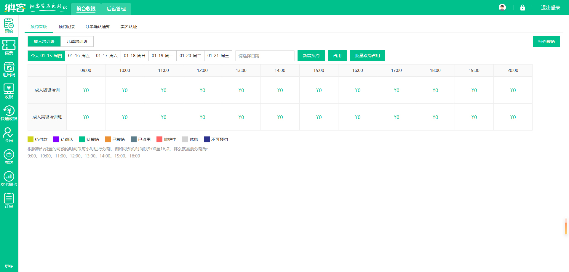This screenshot has width=569, height=272.
Task: Select the 01-18-周日 date option
Action: 135,56
